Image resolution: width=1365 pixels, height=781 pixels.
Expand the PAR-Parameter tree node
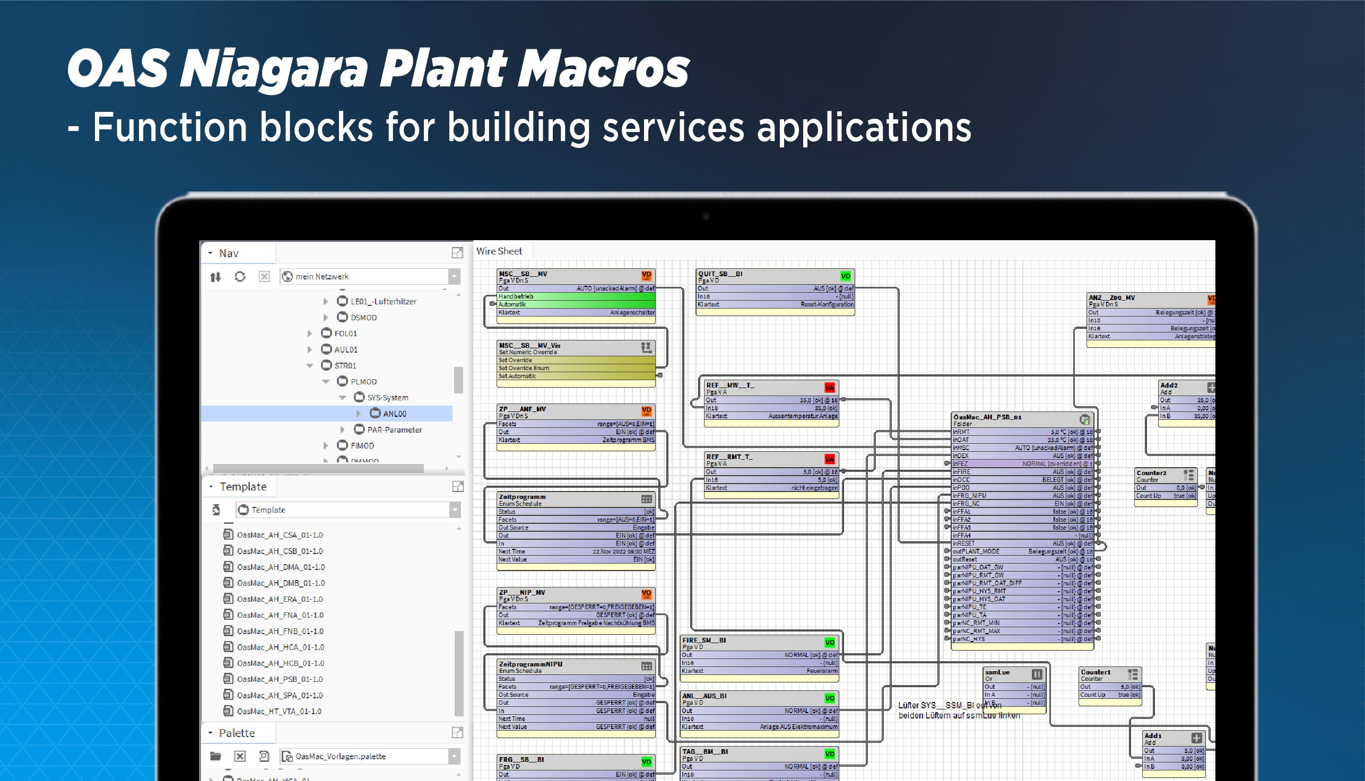(342, 429)
